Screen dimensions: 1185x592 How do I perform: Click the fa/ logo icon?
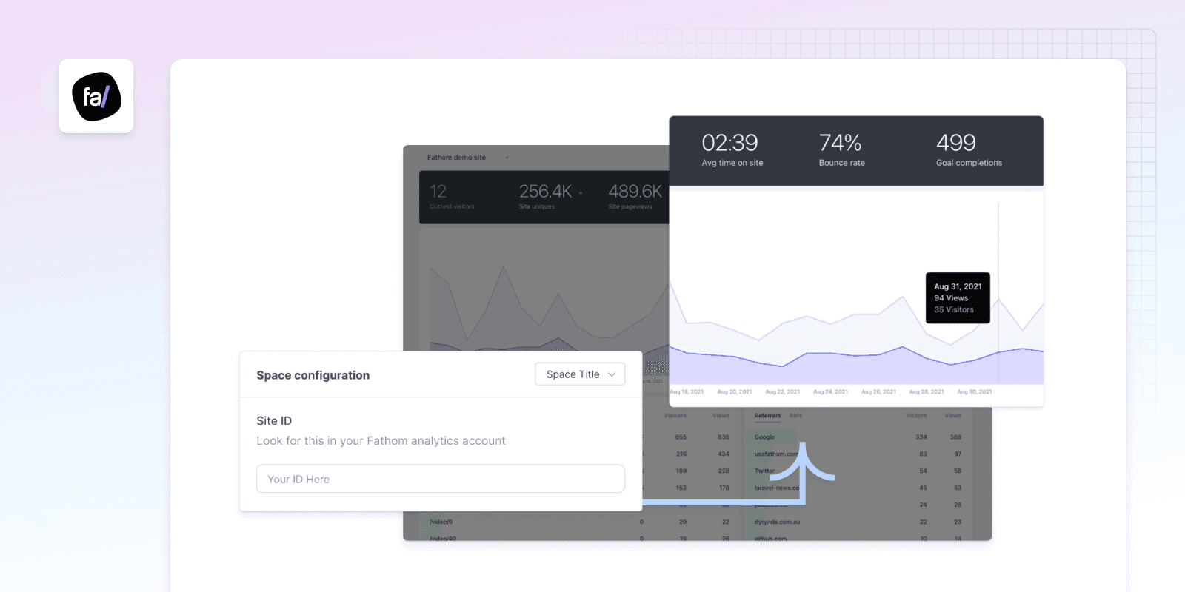coord(96,96)
